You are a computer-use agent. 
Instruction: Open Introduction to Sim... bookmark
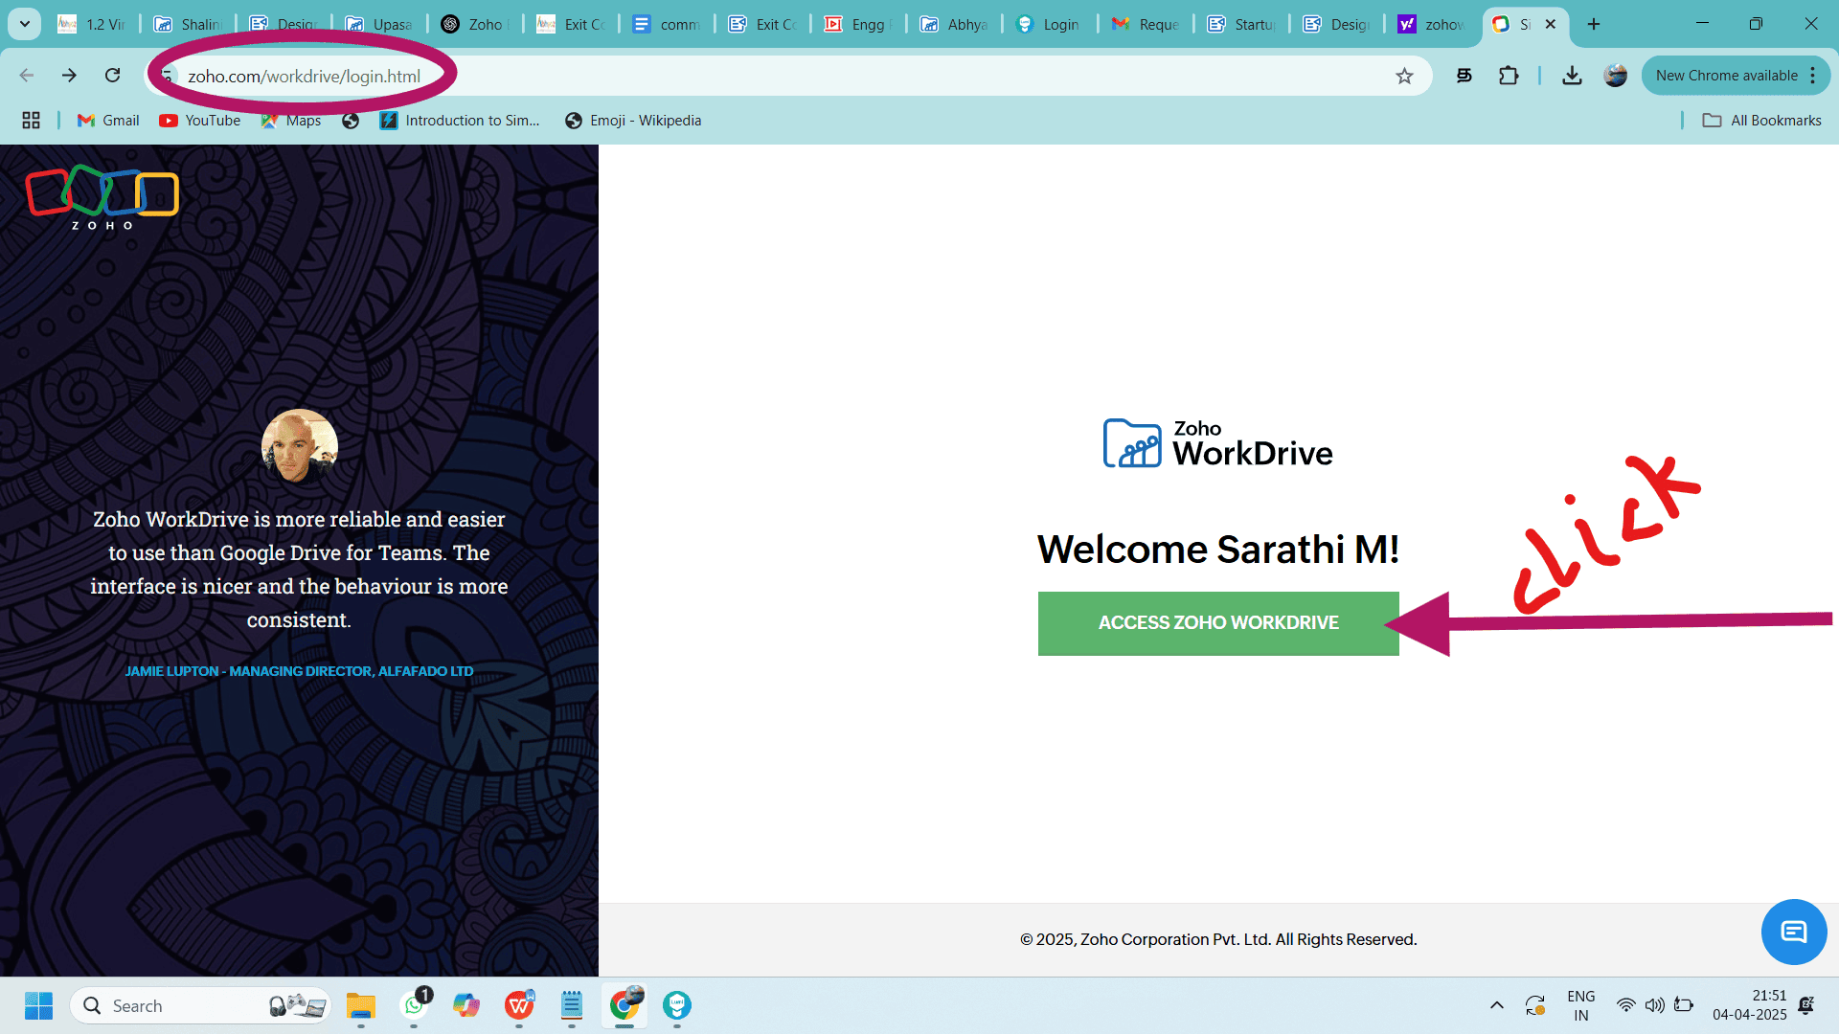pos(460,121)
